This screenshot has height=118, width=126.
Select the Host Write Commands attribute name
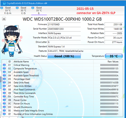[x=25, y=93]
